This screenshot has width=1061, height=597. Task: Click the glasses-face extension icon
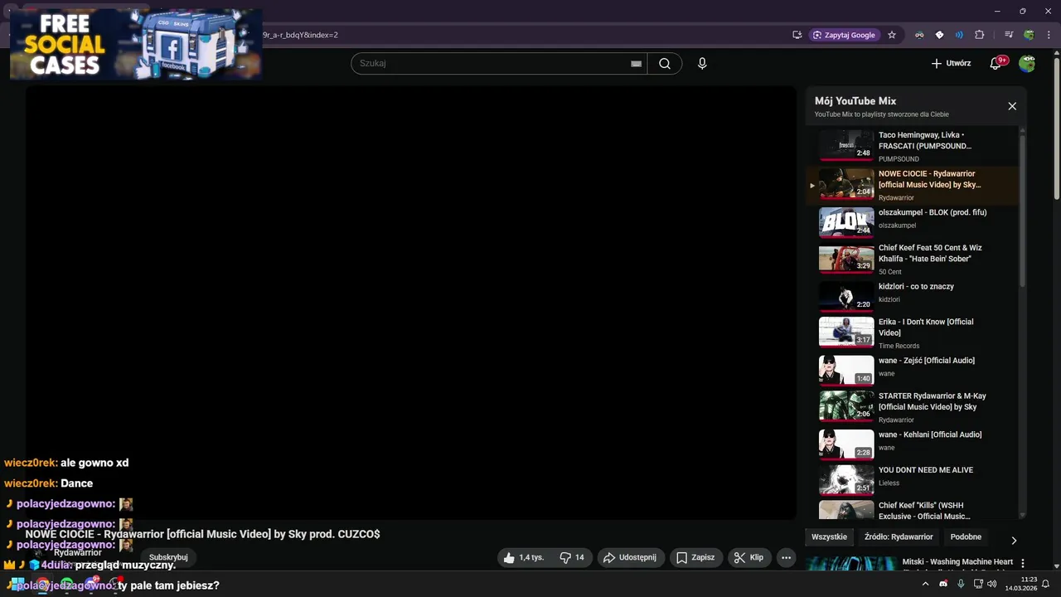(919, 35)
